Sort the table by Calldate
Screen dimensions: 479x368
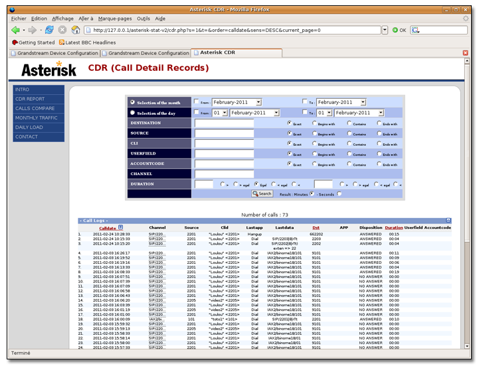[108, 228]
